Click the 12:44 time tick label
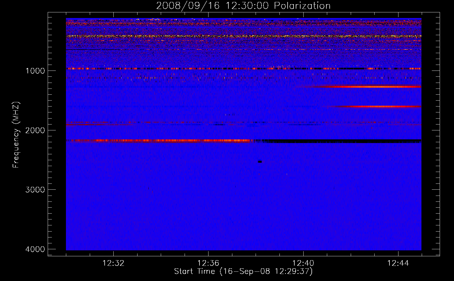Viewport: 454px width, 281px height. pyautogui.click(x=398, y=263)
